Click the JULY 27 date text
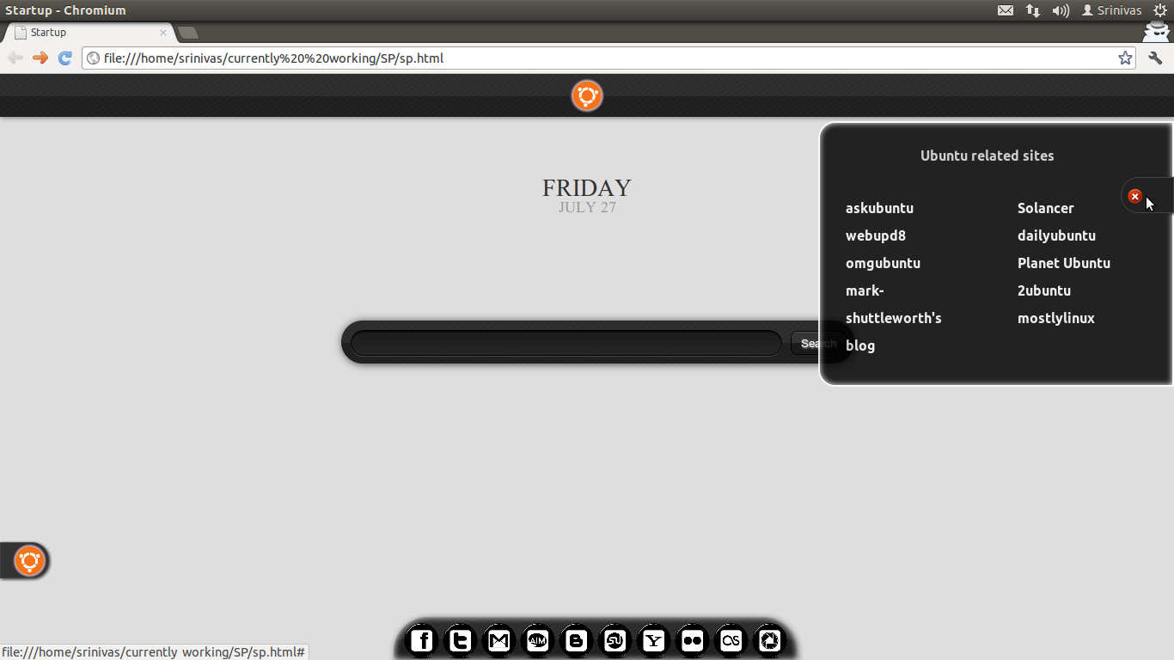The width and height of the screenshot is (1174, 660). (x=587, y=207)
